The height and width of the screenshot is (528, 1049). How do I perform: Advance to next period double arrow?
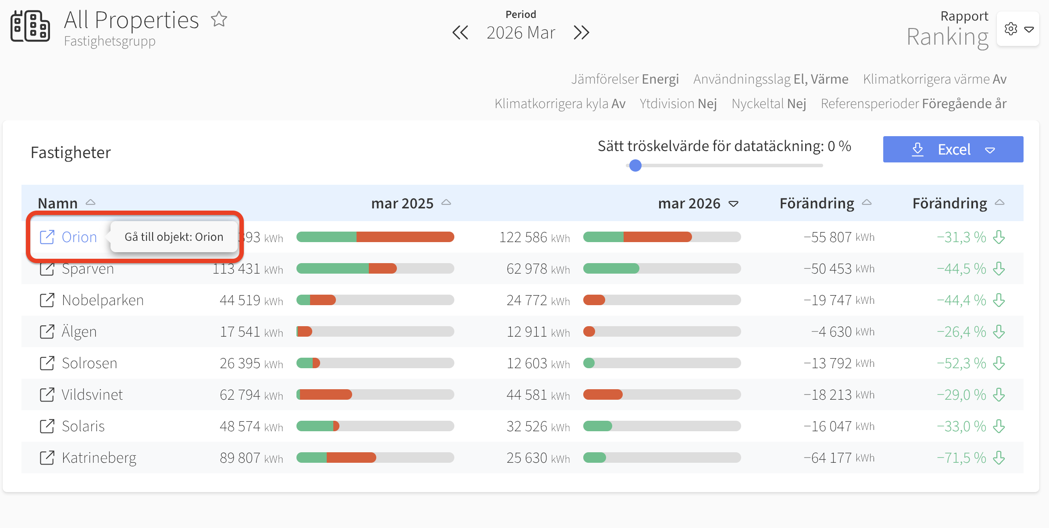tap(582, 32)
